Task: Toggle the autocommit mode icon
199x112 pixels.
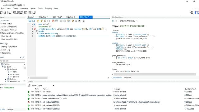Action: [x=68, y=21]
